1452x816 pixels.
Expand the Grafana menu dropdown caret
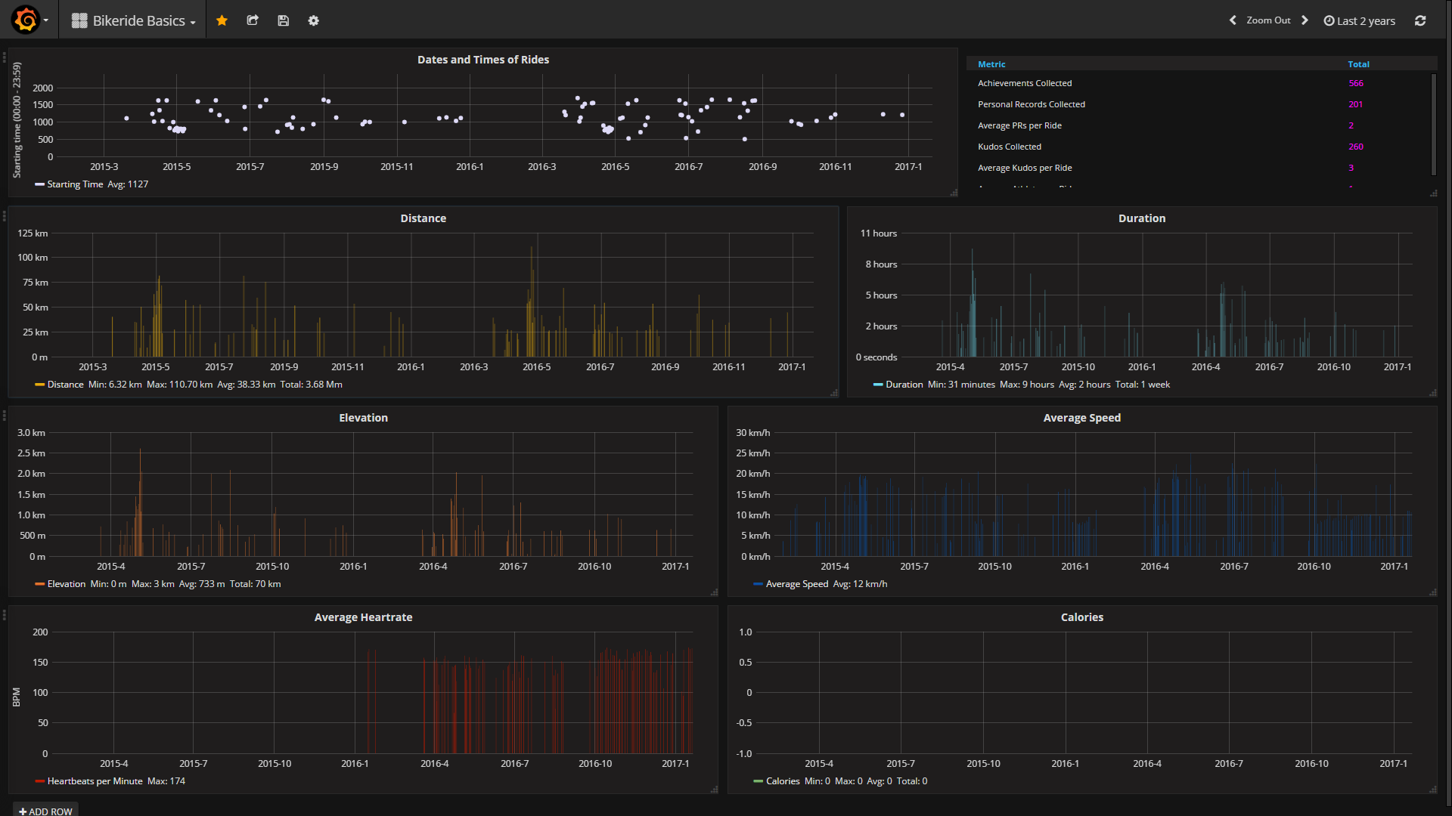click(x=46, y=20)
